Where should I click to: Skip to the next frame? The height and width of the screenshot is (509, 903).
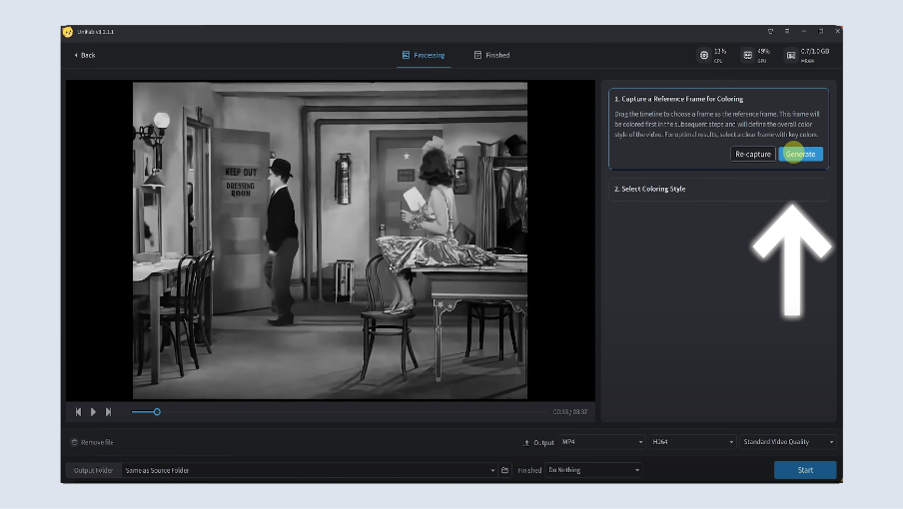[108, 412]
